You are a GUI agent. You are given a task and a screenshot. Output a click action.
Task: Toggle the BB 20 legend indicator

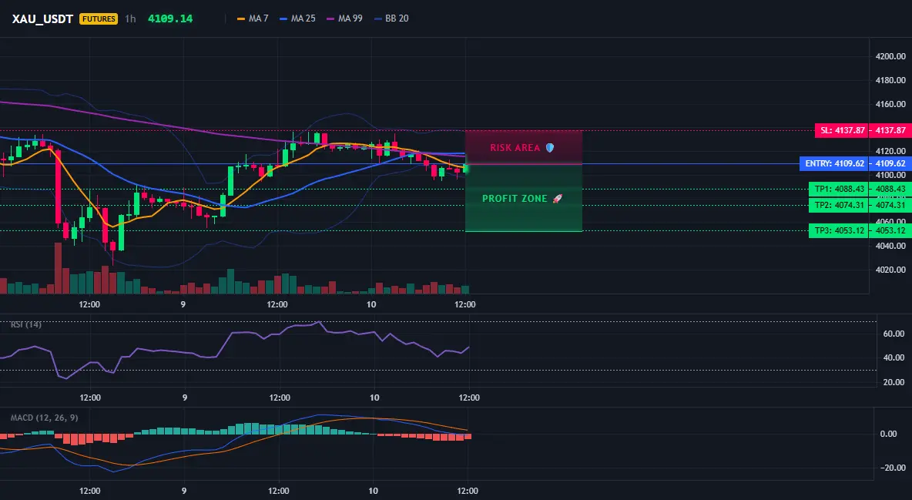pyautogui.click(x=391, y=18)
